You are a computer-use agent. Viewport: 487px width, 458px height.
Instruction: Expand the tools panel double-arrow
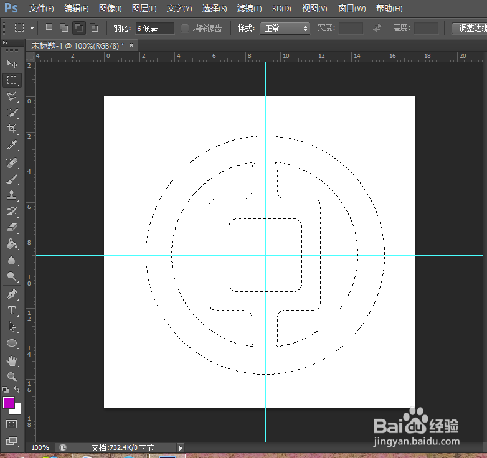(5, 43)
